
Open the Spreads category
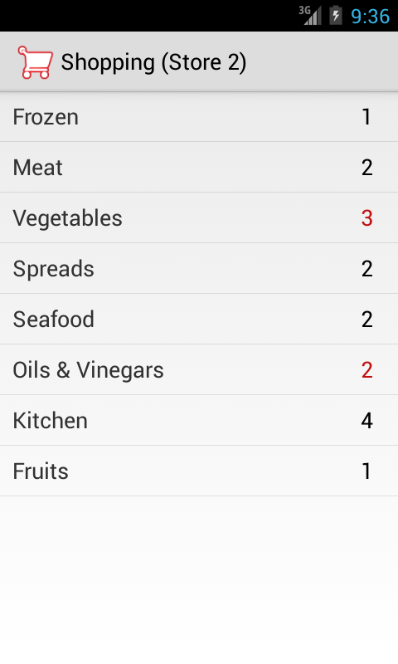pos(199,268)
